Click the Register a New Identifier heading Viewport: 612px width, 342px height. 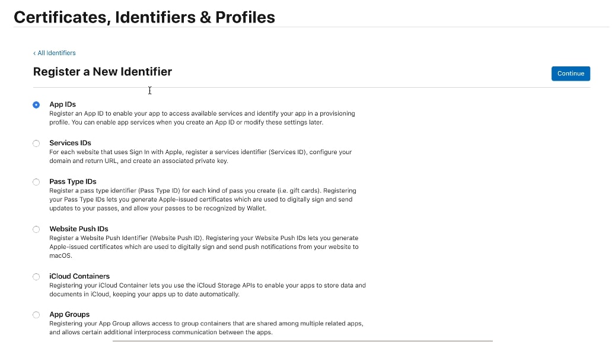tap(103, 72)
